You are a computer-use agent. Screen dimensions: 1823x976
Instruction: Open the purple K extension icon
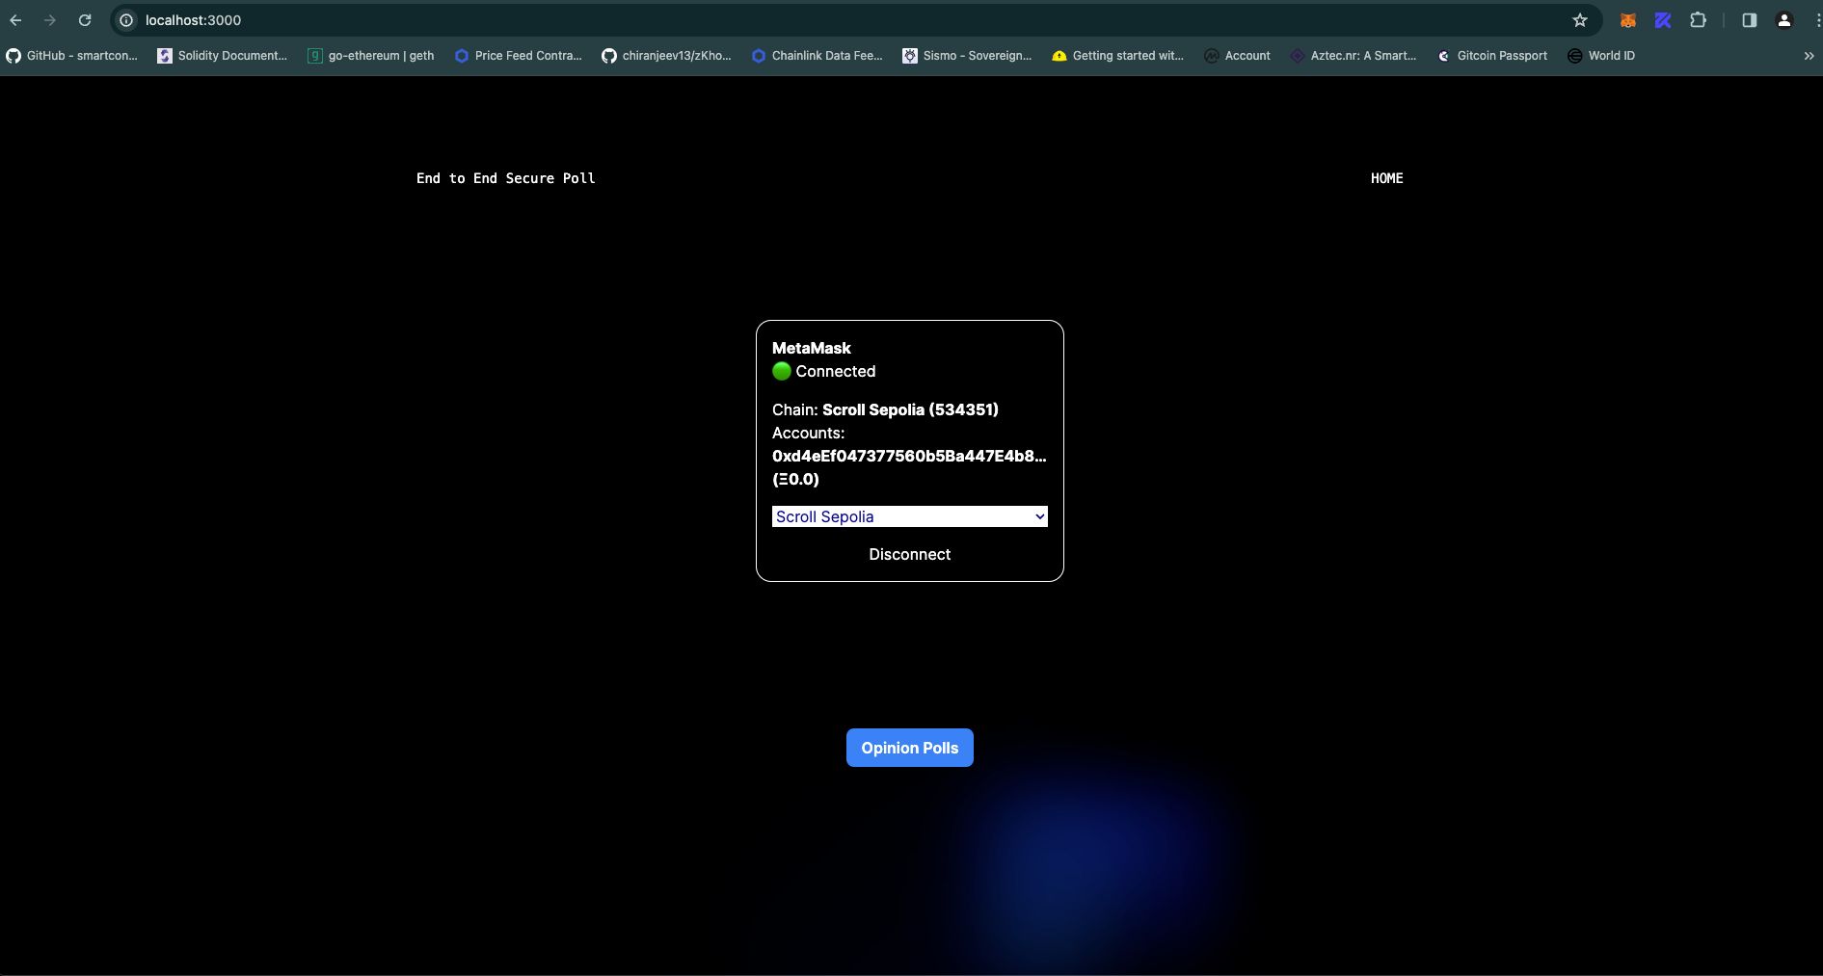point(1663,19)
